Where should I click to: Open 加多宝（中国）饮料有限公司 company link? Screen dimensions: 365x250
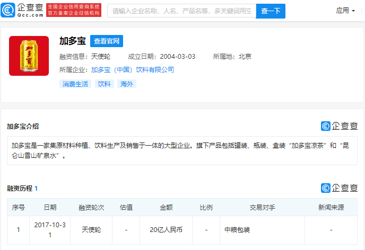pos(133,70)
